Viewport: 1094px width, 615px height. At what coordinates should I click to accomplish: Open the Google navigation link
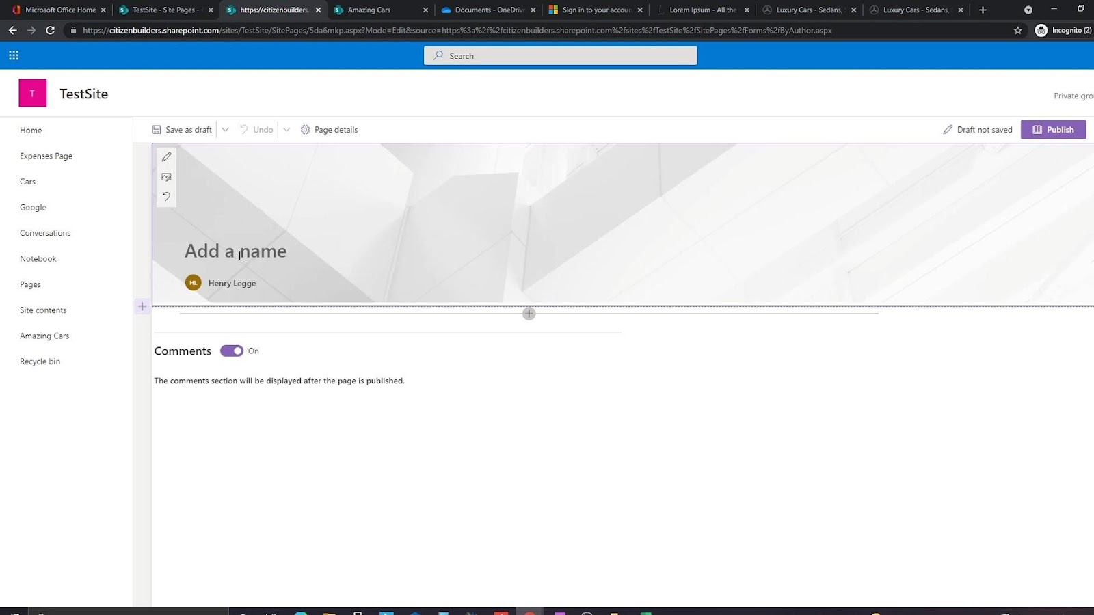pyautogui.click(x=33, y=207)
